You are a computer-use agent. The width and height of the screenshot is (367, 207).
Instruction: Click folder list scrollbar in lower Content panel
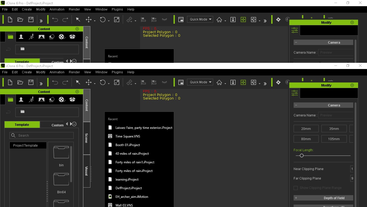point(71,164)
